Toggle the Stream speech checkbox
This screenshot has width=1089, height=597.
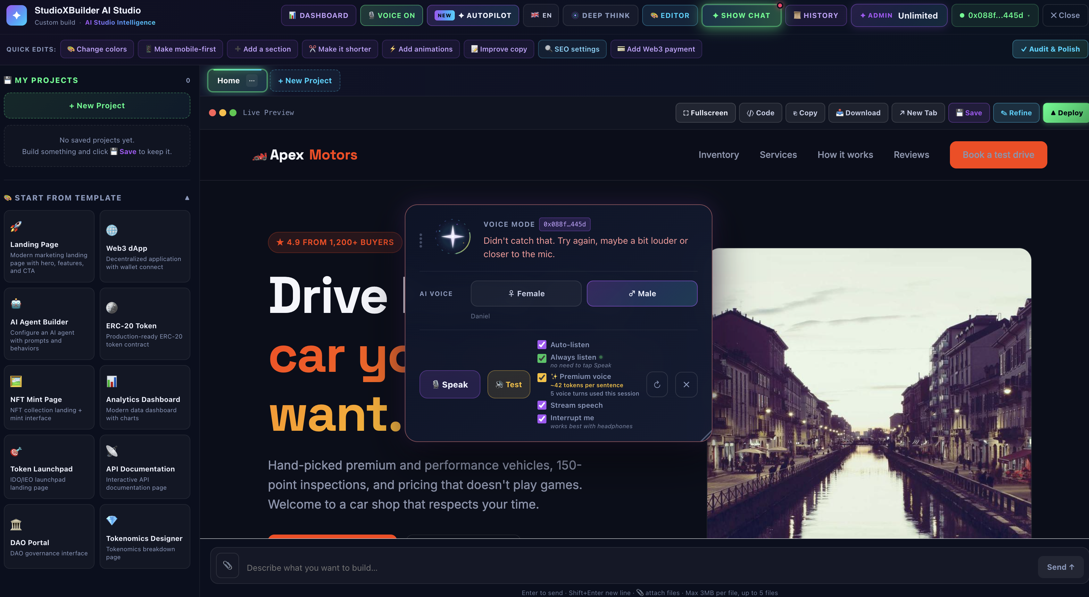(542, 405)
